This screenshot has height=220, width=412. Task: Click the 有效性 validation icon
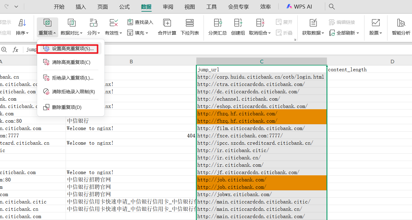[x=114, y=23]
